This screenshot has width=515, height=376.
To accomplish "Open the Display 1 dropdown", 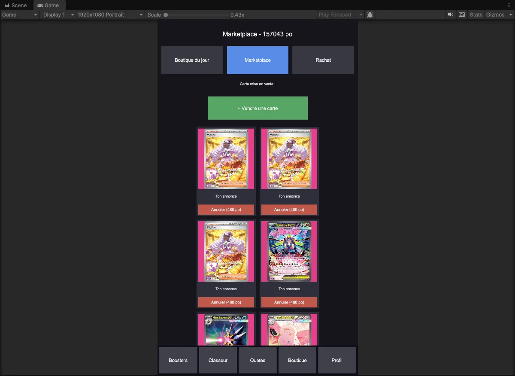I will coord(58,15).
